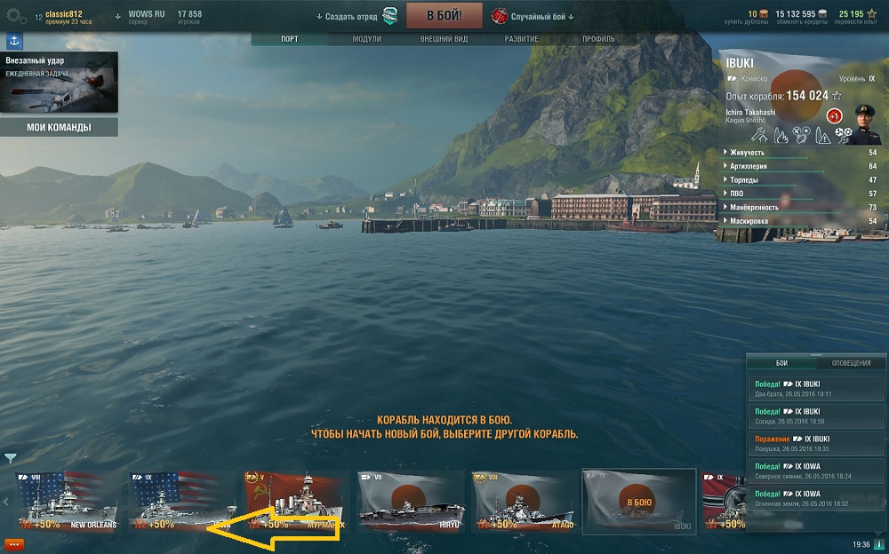Screen dimensions: 889x554
Task: Click the free experience star icon
Action: [871, 13]
